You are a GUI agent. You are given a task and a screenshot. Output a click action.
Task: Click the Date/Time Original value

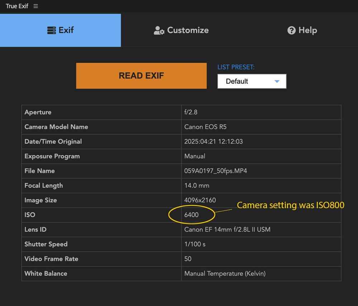pos(213,142)
